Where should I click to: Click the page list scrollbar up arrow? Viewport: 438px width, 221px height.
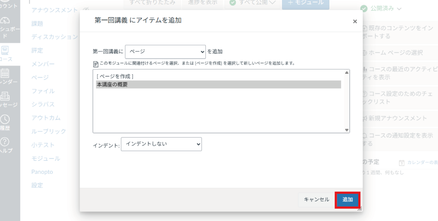click(x=346, y=73)
